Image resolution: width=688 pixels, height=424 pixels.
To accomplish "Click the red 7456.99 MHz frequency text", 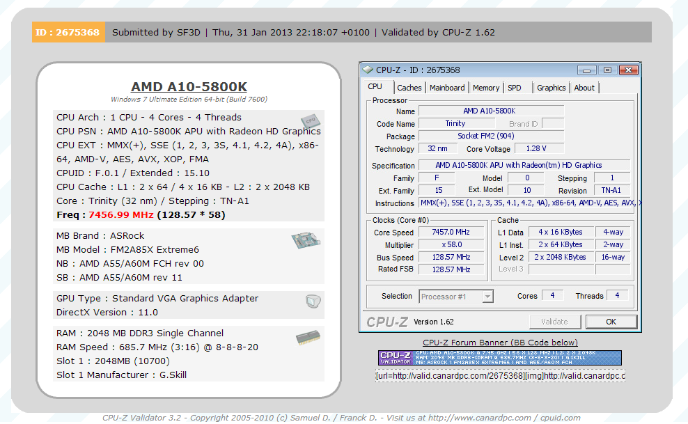I will point(121,215).
